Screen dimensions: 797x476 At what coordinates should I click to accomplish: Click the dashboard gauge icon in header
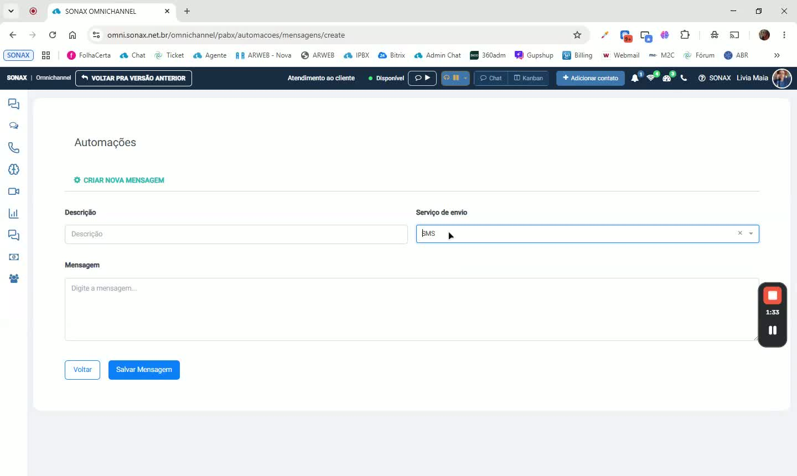point(667,78)
